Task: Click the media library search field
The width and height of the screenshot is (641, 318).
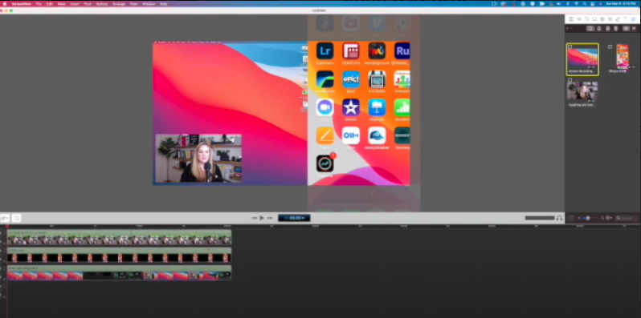Action: click(x=627, y=218)
